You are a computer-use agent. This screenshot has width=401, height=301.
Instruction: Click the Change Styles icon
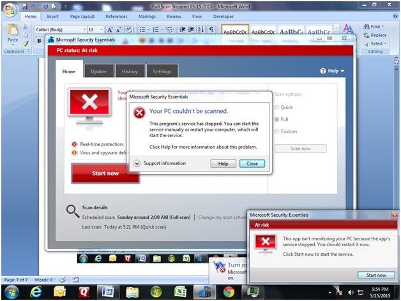point(348,29)
